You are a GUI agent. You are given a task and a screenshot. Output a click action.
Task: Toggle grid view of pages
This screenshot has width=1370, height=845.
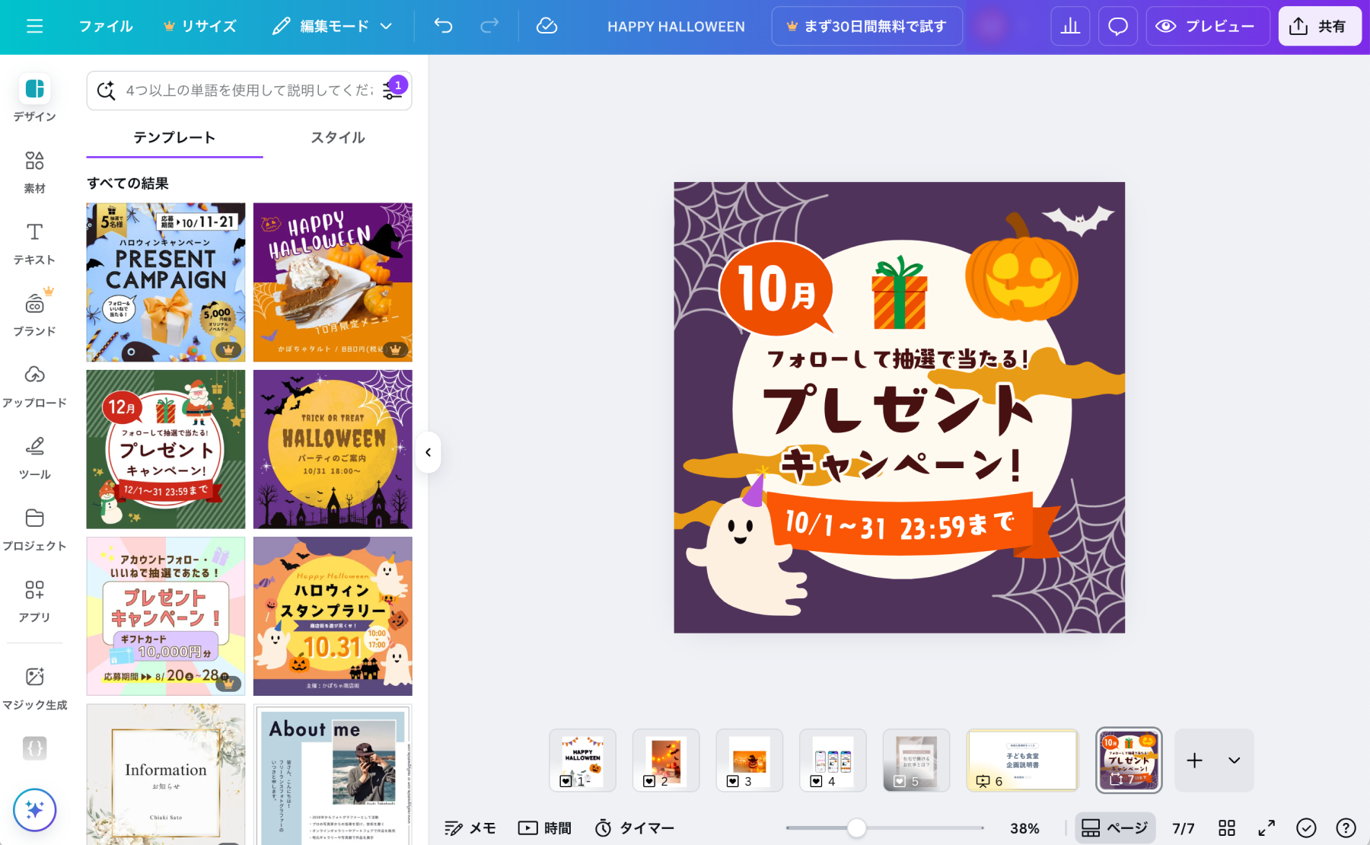[1226, 828]
